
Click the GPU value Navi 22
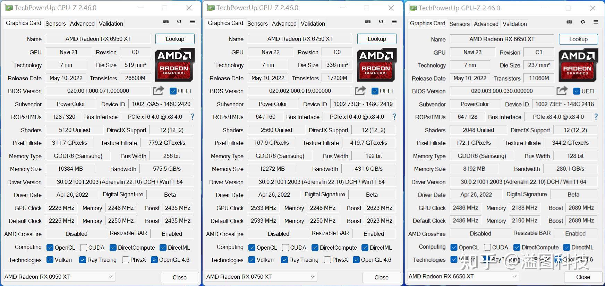coord(271,52)
